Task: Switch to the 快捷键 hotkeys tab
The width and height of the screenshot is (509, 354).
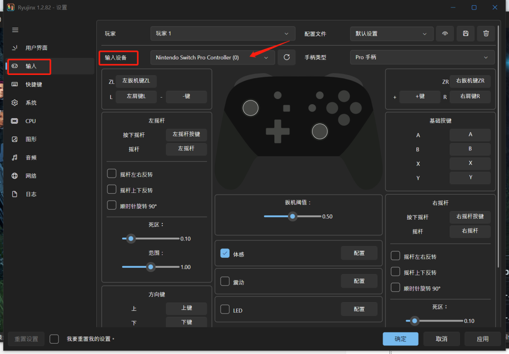Action: click(33, 84)
